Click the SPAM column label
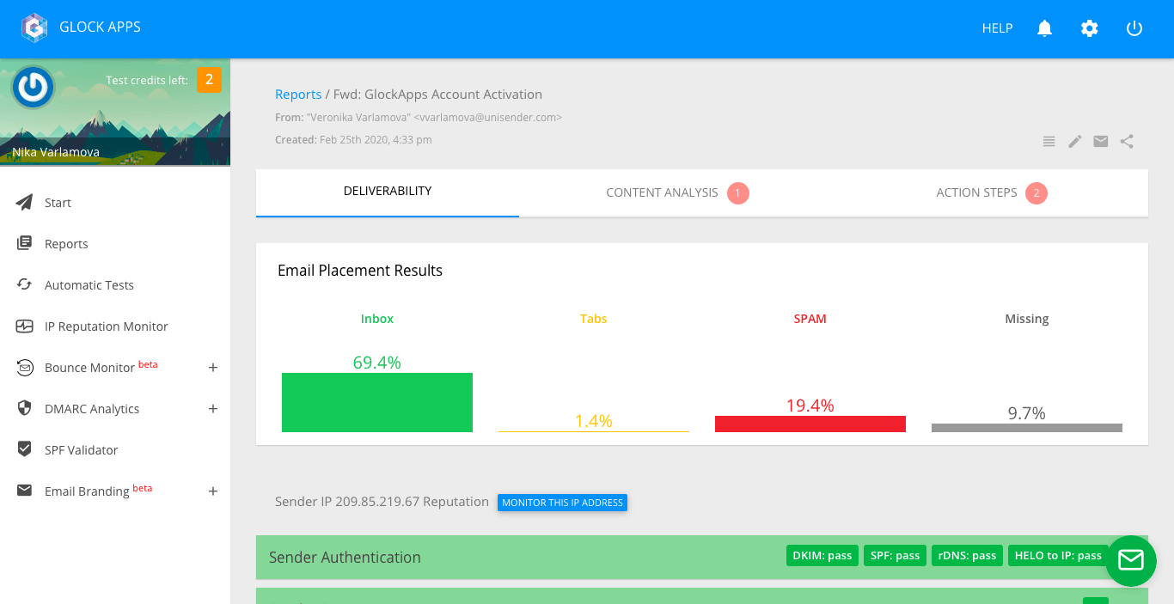 click(x=810, y=319)
